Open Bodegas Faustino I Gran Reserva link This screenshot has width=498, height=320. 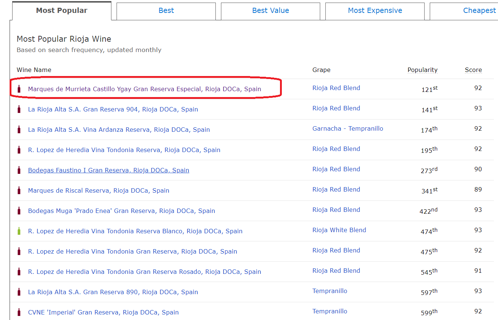tap(108, 170)
